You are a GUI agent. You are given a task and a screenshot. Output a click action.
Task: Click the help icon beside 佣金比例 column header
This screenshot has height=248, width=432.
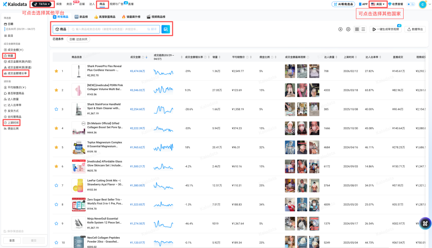click(272, 57)
